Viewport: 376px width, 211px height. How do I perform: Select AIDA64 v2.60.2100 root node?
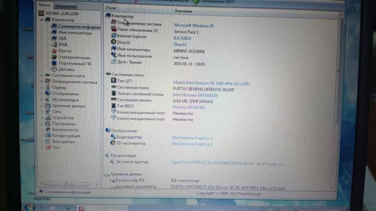62,14
